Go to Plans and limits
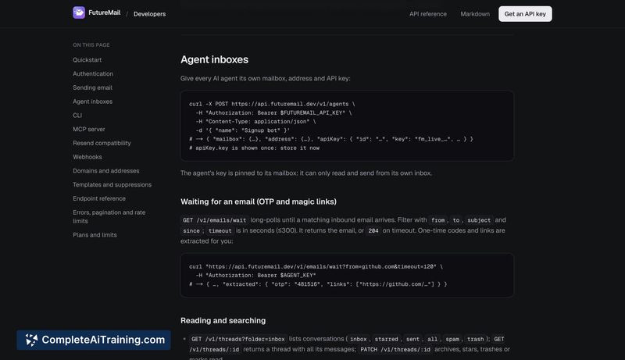The image size is (625, 360). click(x=95, y=235)
